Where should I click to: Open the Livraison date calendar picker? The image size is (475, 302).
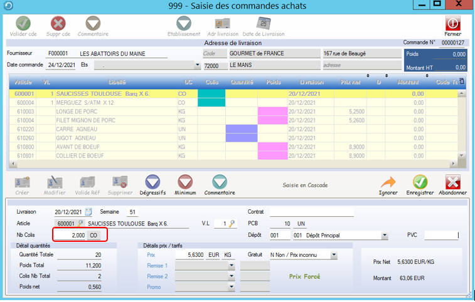tap(88, 212)
